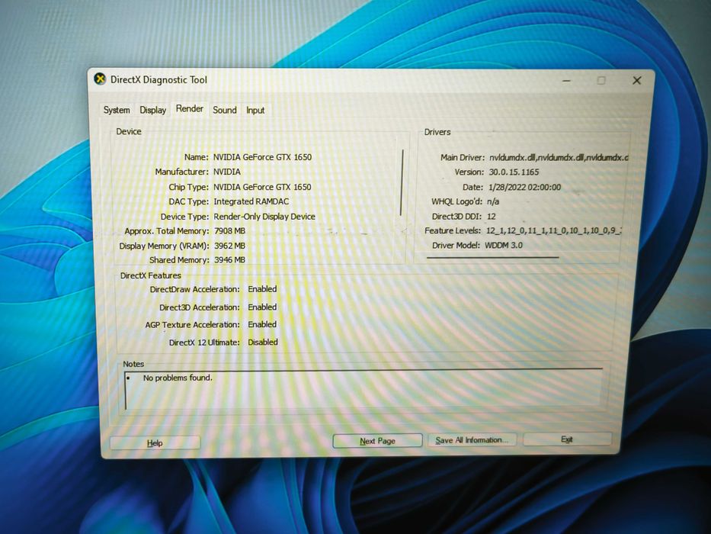Click Direct3D Acceleration Enabled status
The image size is (711, 534).
click(262, 307)
